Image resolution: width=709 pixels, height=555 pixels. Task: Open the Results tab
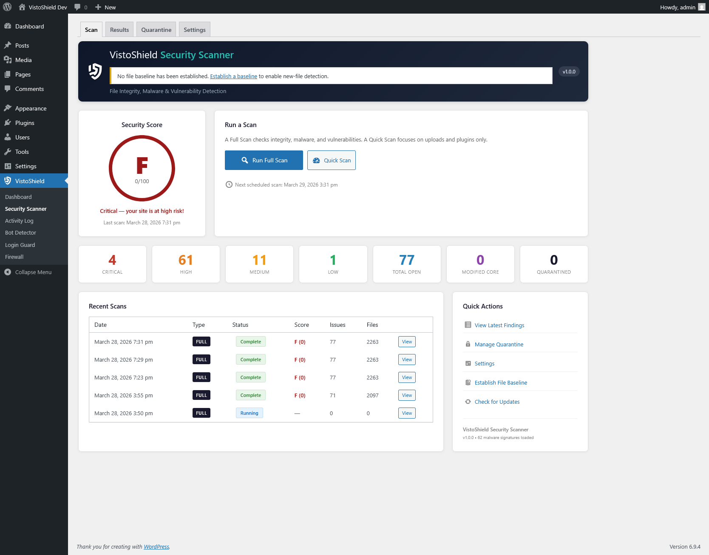tap(119, 29)
